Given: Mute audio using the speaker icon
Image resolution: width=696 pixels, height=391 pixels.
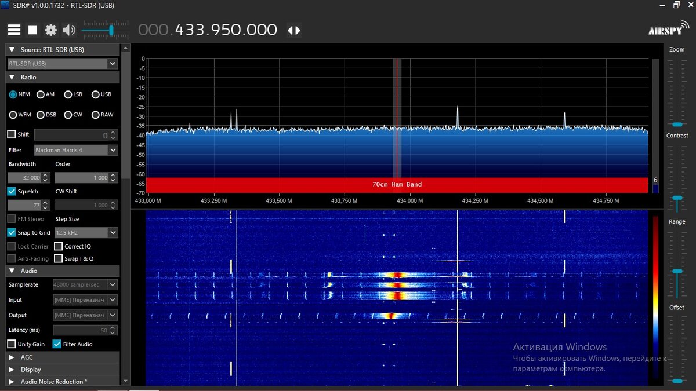Looking at the screenshot, I should click(69, 30).
